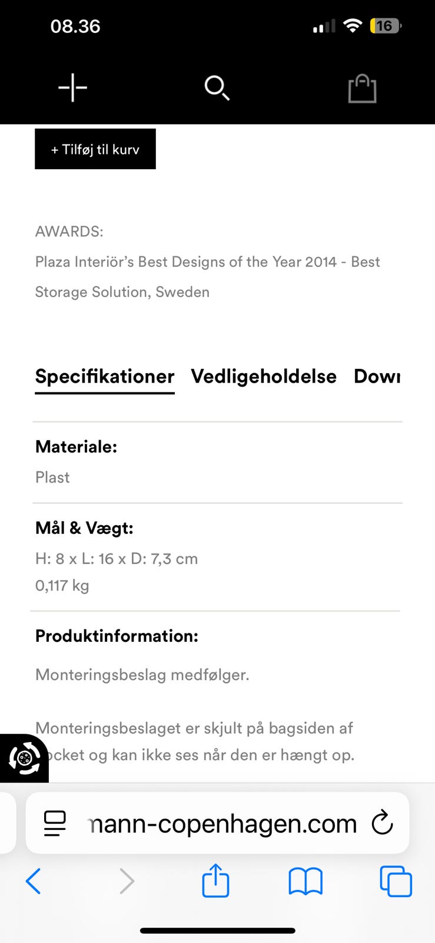Open the cookie consent settings icon
The width and height of the screenshot is (435, 943).
coord(24,759)
